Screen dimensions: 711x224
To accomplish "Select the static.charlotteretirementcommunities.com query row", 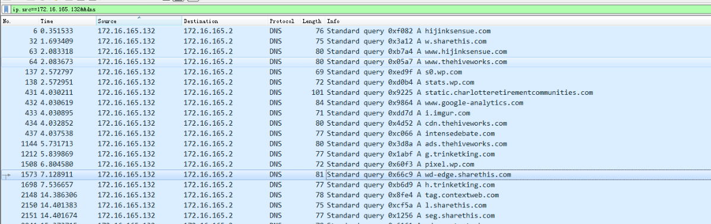I will (355, 92).
